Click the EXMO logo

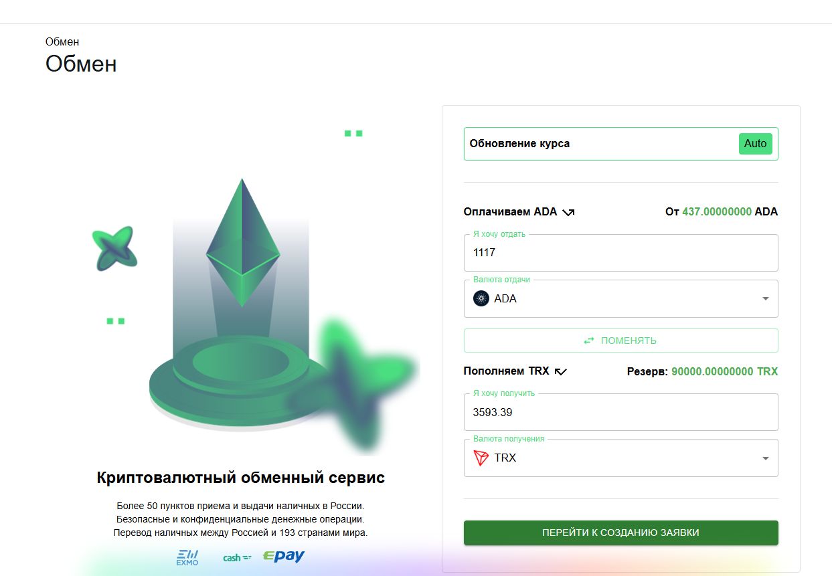click(187, 557)
